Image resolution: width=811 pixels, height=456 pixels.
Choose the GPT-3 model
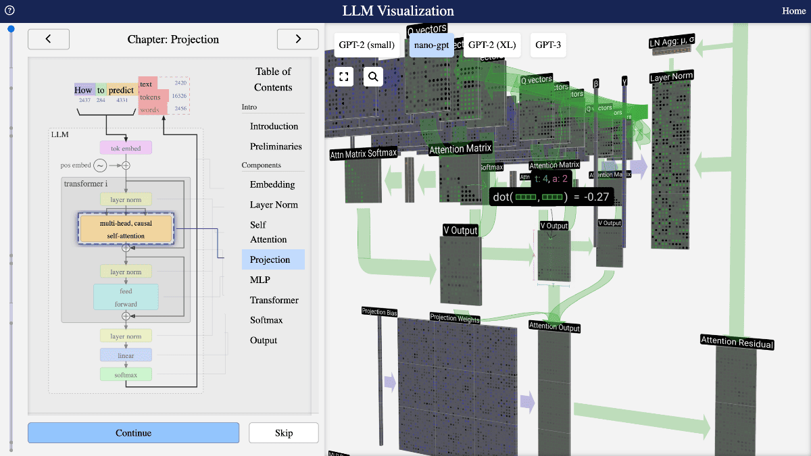tap(548, 45)
